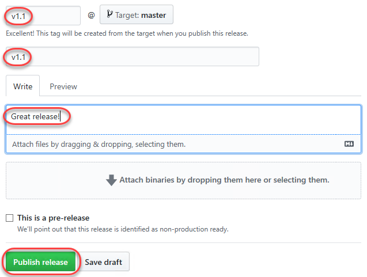Click into the description text area 'Great release!'

[183, 120]
